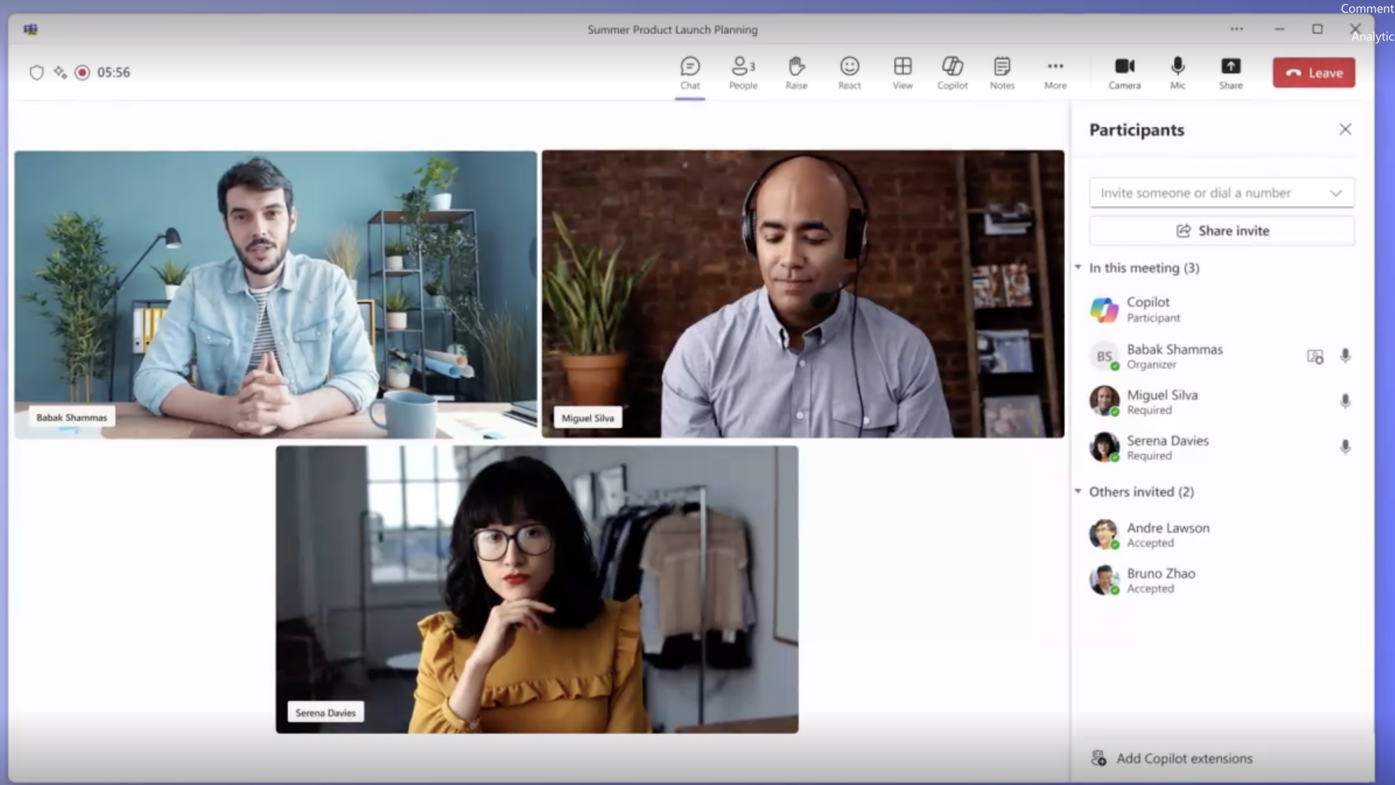The height and width of the screenshot is (785, 1395).
Task: Click the Share invite button
Action: point(1221,230)
